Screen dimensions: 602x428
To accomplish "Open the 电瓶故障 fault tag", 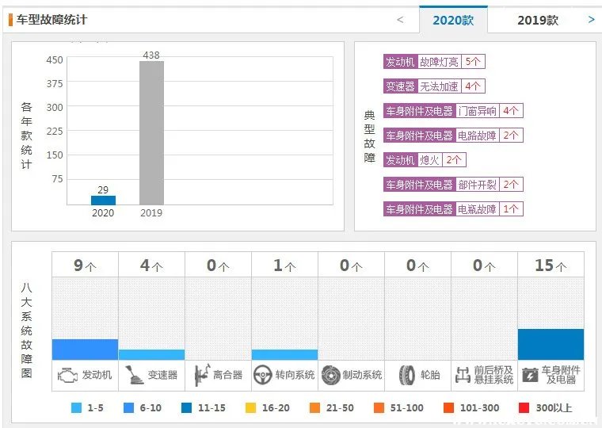I will 478,209.
